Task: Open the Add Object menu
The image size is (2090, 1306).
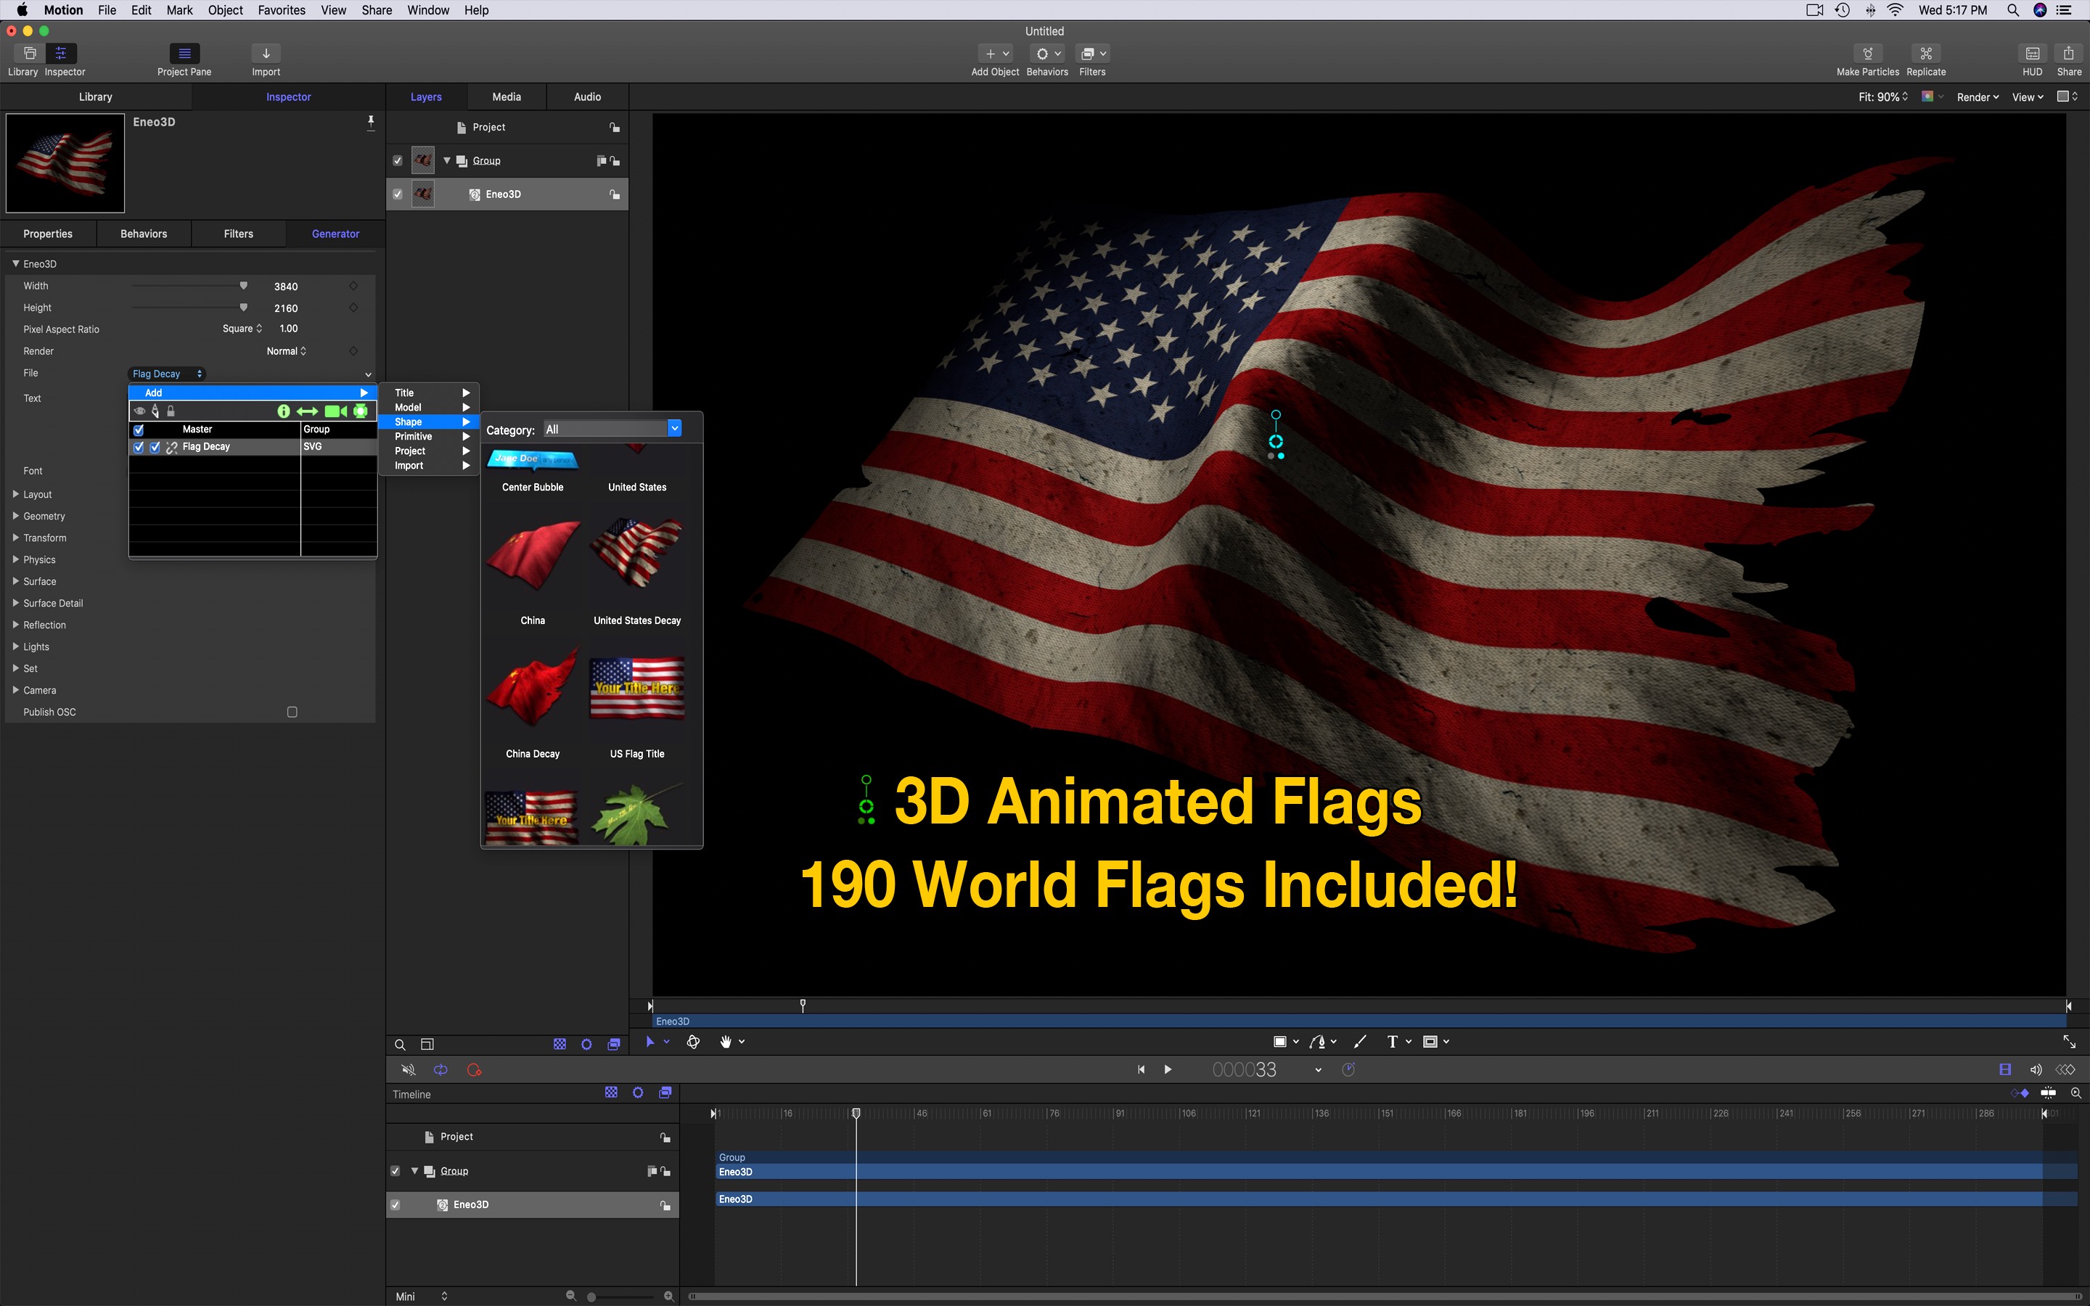Action: point(995,54)
